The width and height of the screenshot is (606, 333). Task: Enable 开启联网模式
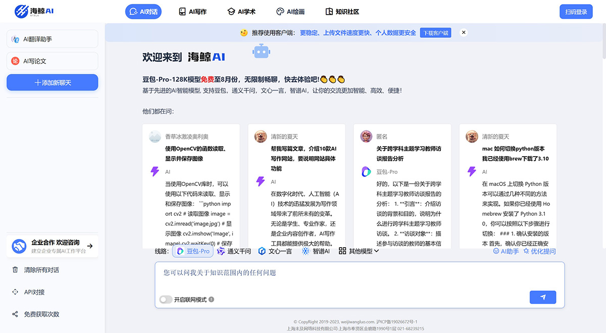pyautogui.click(x=166, y=299)
